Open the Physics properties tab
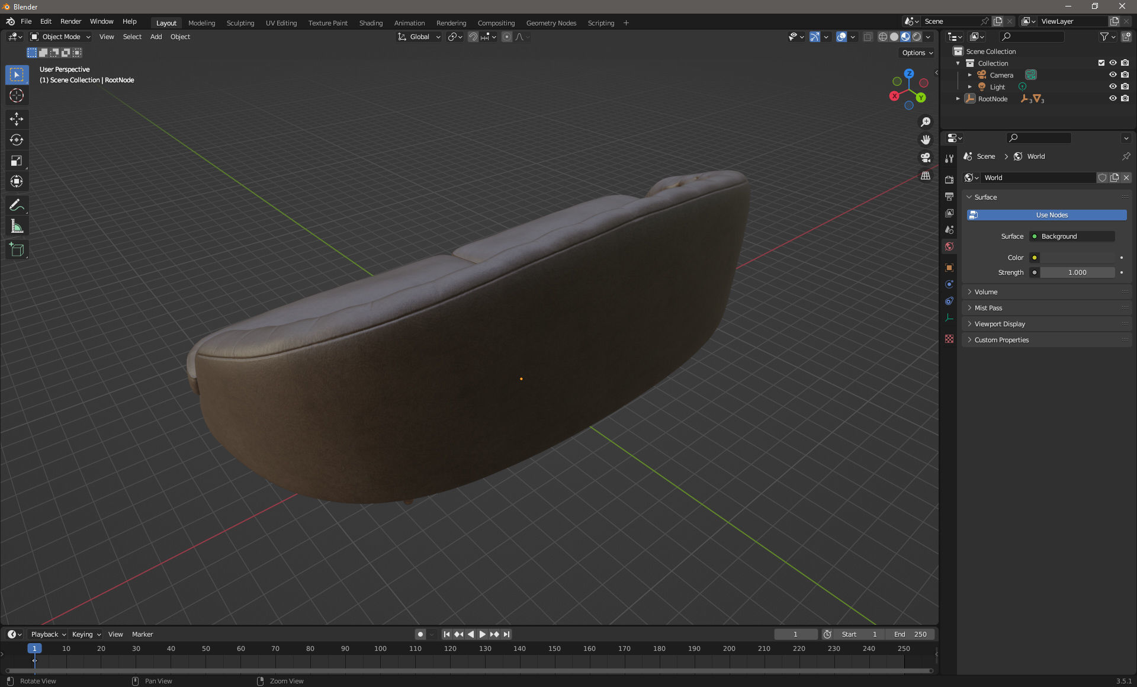Screen dimensions: 1137x687 [949, 284]
